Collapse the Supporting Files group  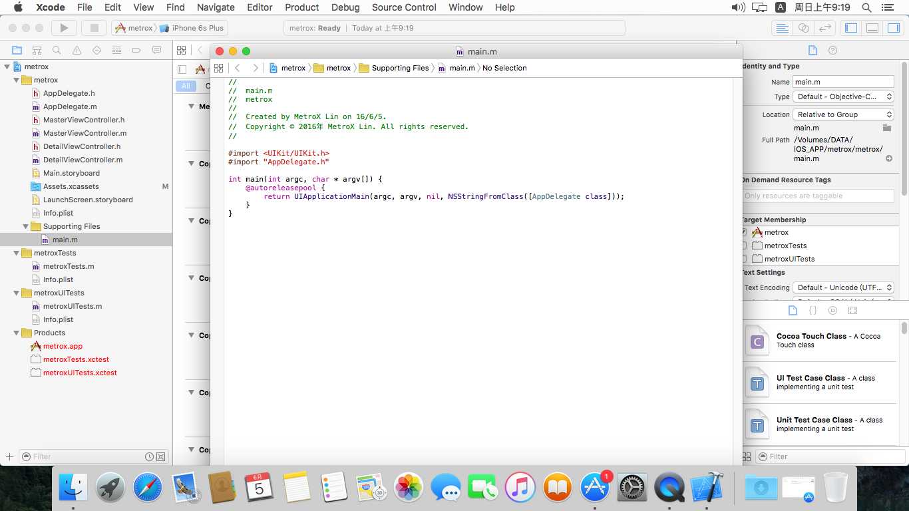click(x=26, y=226)
